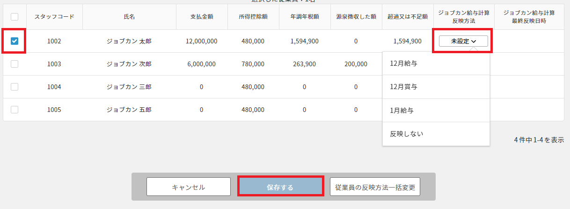
Task: Select 12月賞与 from the dropdown list
Action: tap(403, 87)
